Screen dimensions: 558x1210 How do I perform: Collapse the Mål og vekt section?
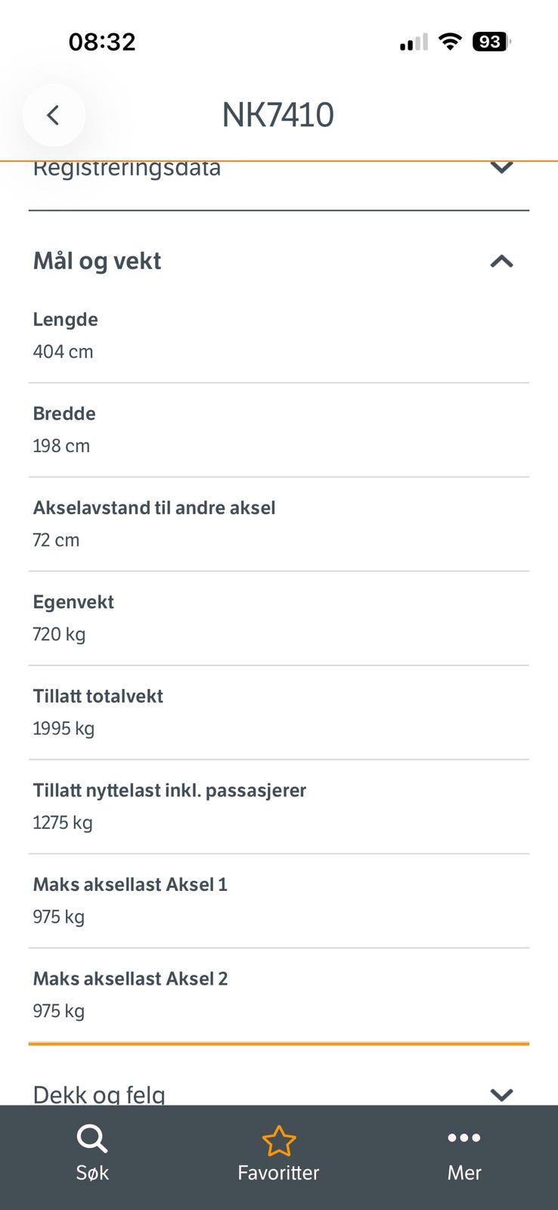click(501, 262)
